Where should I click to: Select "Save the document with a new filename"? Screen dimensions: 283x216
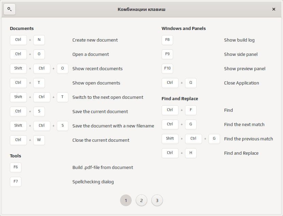[x=113, y=126]
